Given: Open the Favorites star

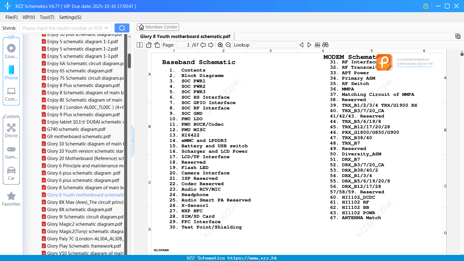Looking at the screenshot, I should tap(11, 199).
